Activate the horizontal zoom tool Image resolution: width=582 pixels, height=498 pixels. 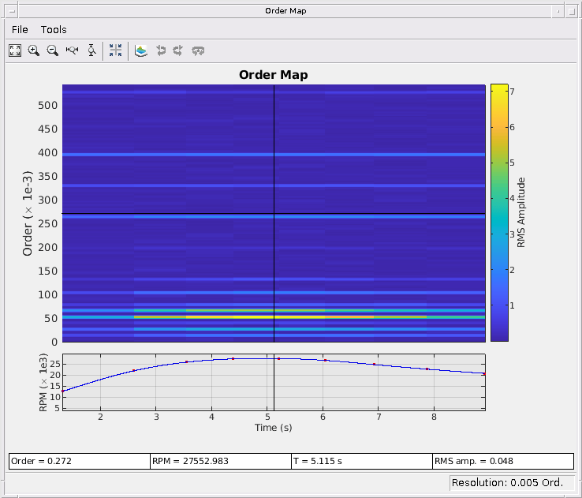click(73, 51)
